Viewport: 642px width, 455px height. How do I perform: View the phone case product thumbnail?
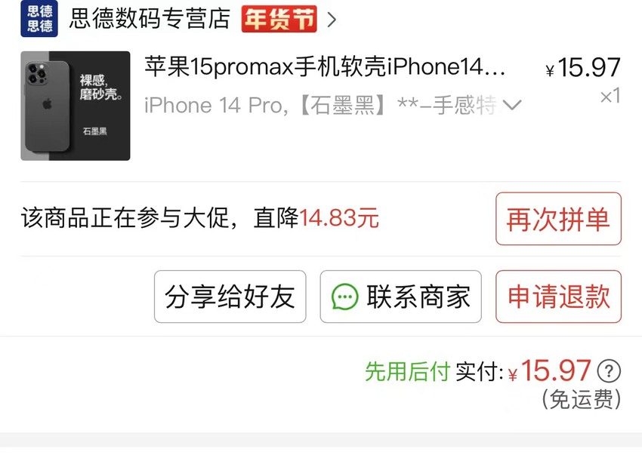coord(76,106)
